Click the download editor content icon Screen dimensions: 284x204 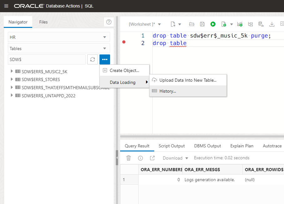[x=272, y=24]
